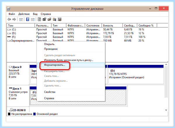
Task: Click Съемное устрой label under Диск 1
Action: pos(18,92)
